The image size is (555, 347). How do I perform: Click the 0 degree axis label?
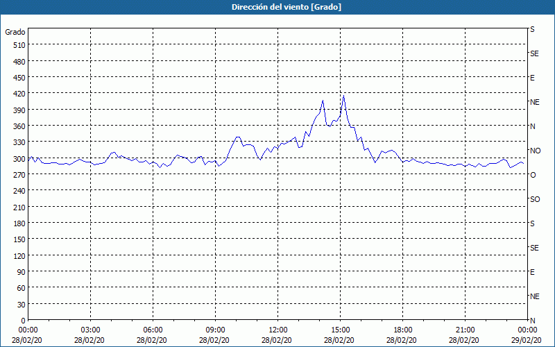click(24, 321)
